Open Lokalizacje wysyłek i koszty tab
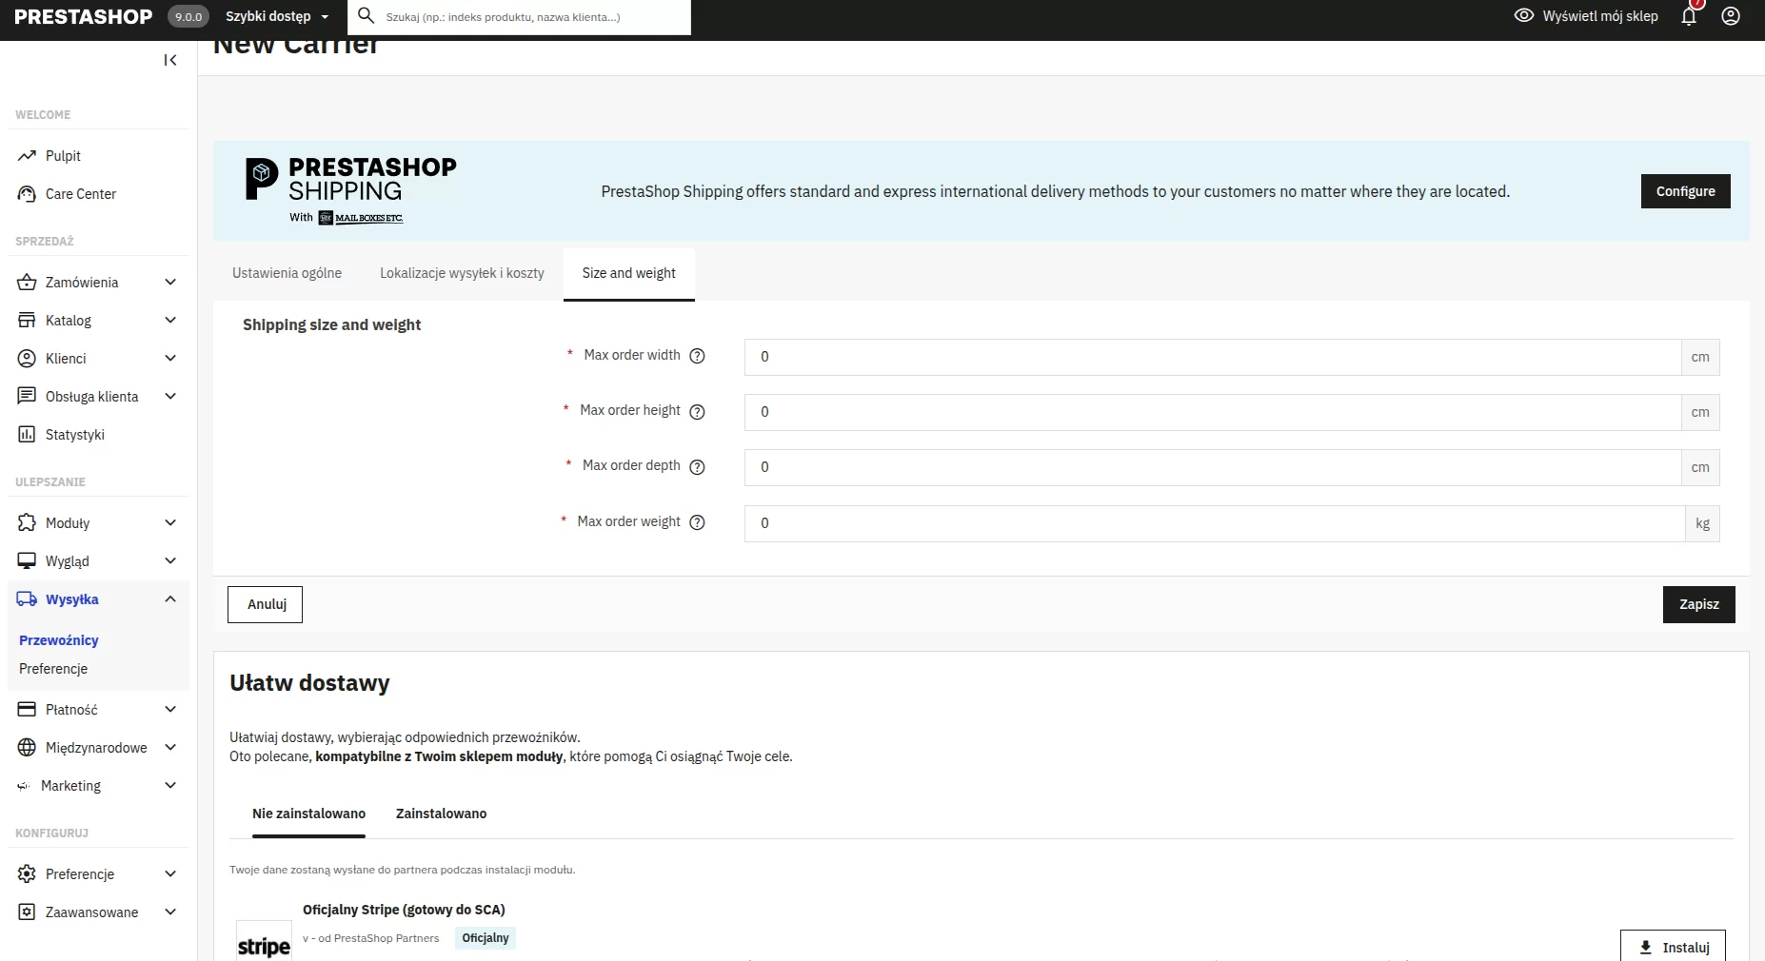This screenshot has width=1765, height=961. (462, 273)
